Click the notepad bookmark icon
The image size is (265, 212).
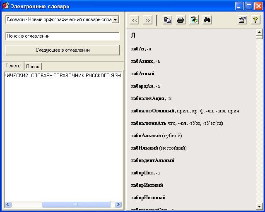[194, 20]
